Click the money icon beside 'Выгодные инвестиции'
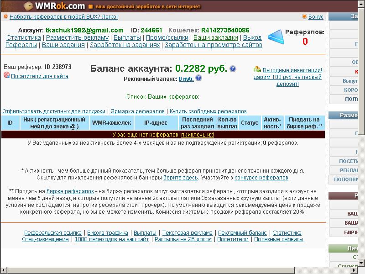 (x=257, y=69)
